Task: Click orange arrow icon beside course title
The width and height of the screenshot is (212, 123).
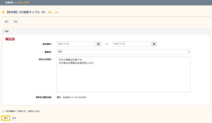Action: [x=3, y=12]
